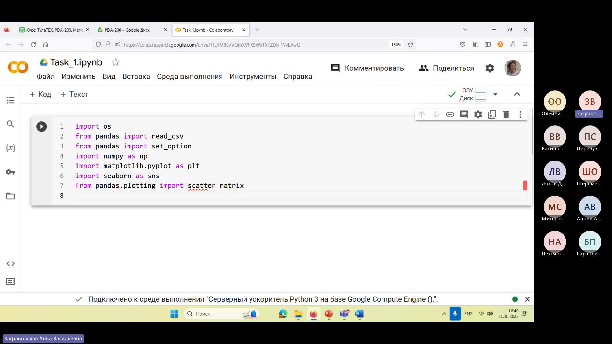The image size is (612, 344).
Task: Click the Colab logo
Action: point(18,68)
